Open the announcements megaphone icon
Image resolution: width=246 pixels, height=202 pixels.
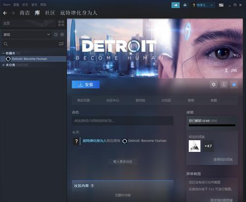[x=176, y=5]
